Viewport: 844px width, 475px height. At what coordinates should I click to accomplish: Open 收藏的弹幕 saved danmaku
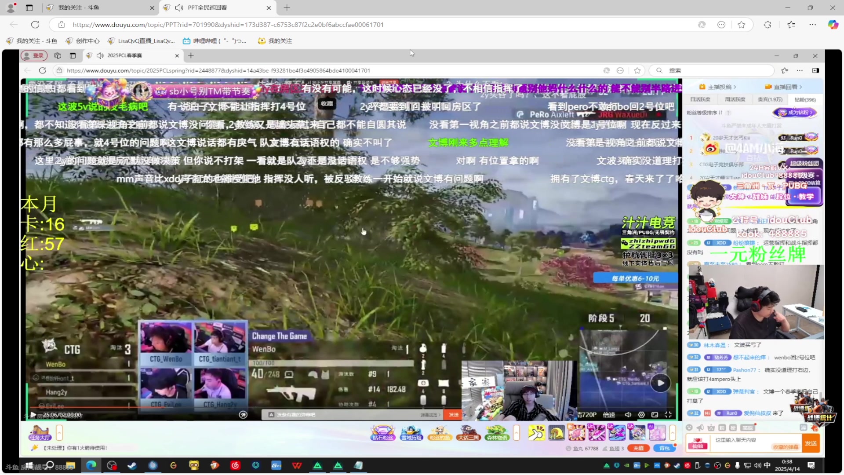(x=786, y=447)
